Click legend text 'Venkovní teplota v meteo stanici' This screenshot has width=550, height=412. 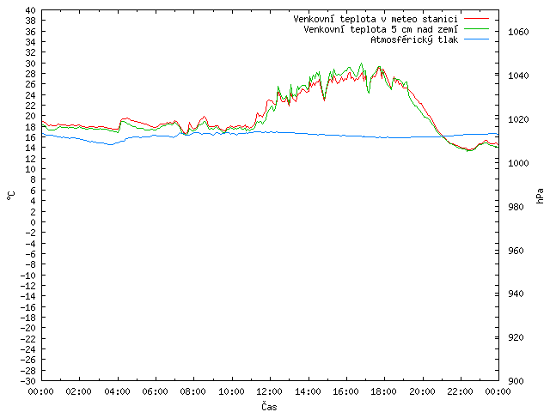point(376,19)
